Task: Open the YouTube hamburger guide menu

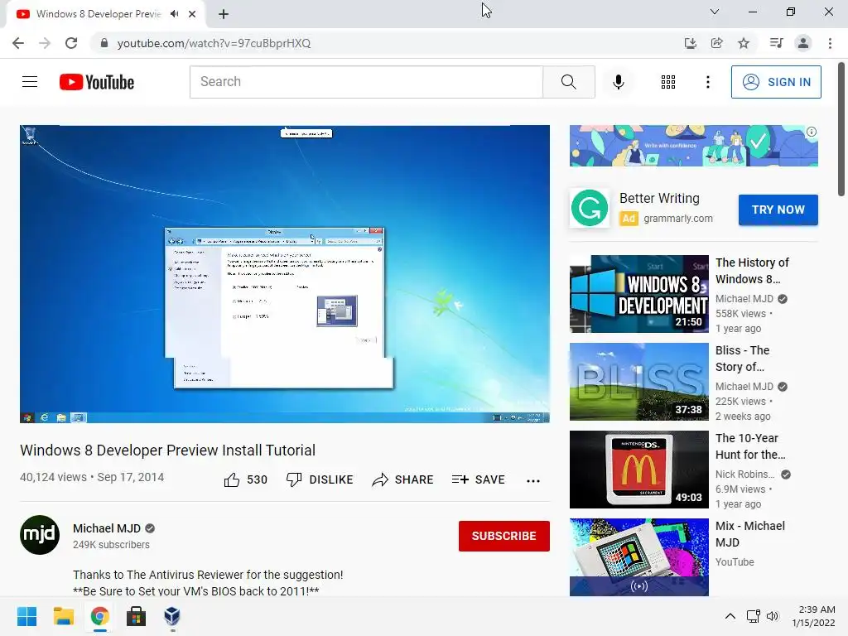Action: pyautogui.click(x=30, y=82)
